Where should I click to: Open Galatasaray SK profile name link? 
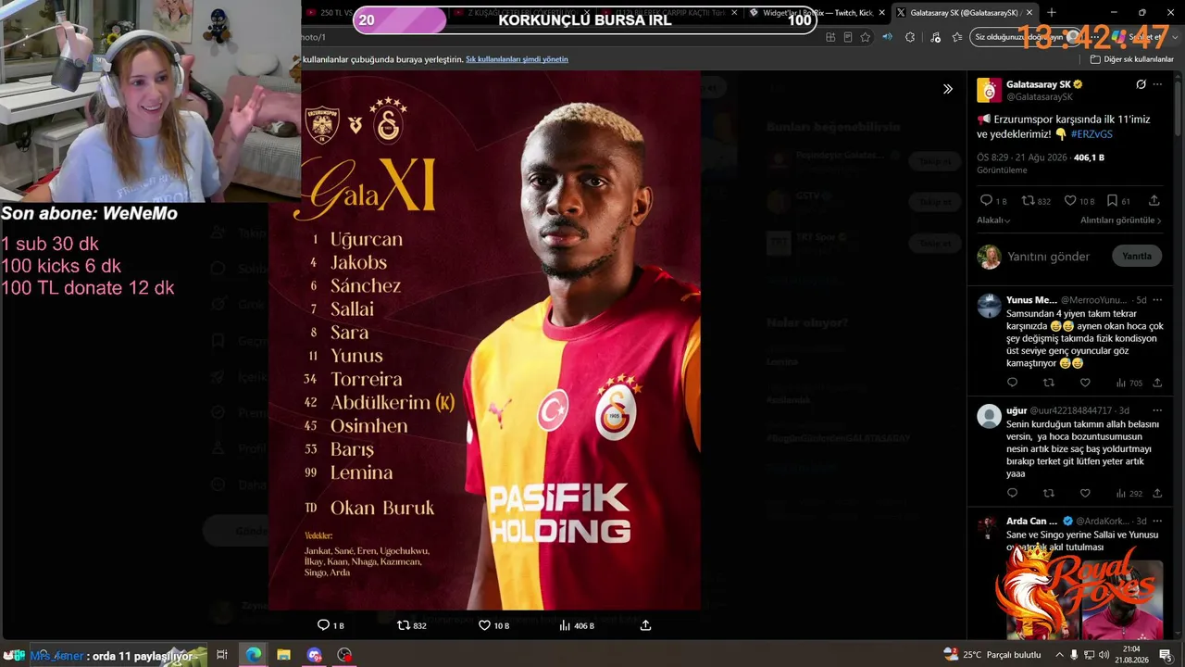click(x=1038, y=84)
